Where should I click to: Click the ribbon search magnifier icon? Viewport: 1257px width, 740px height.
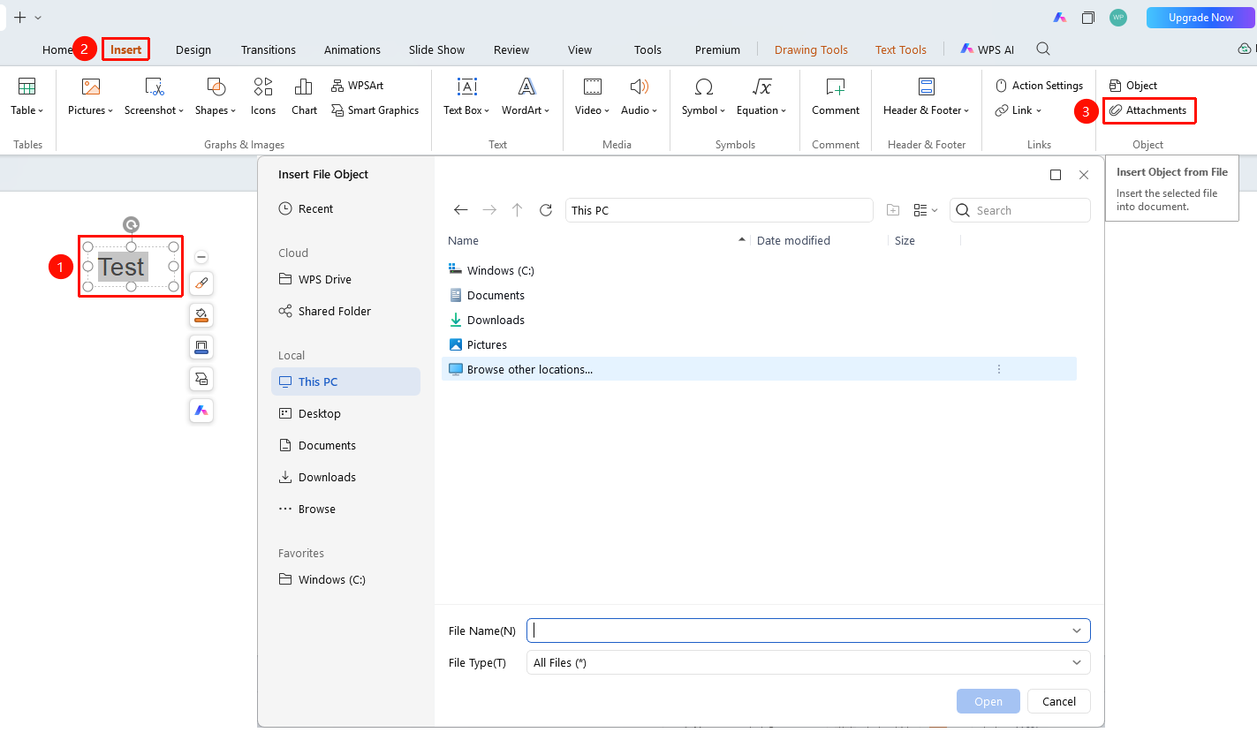[1043, 49]
